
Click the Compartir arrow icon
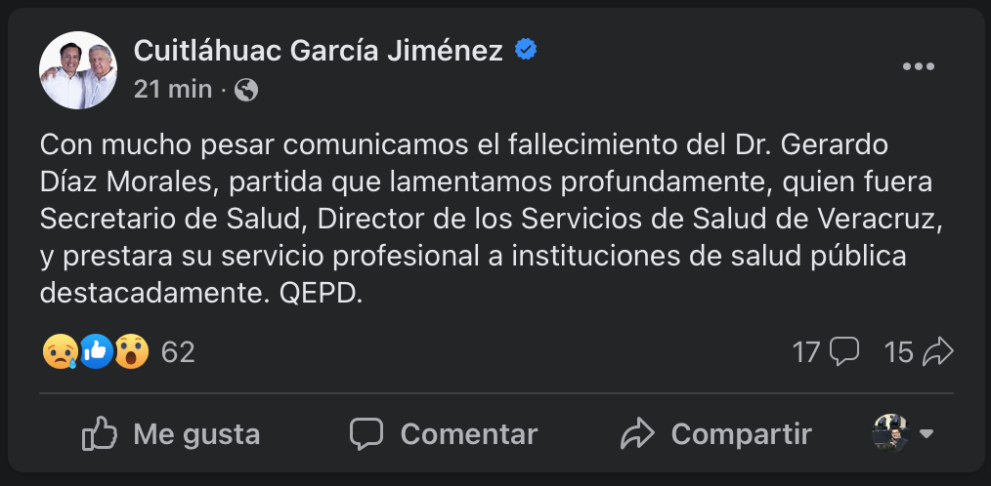(637, 433)
